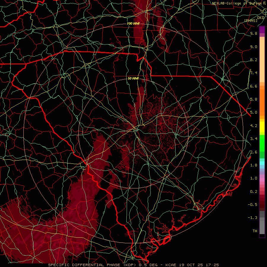Click the 4.2 value on the color scale
Image resolution: width=267 pixels, height=267 pixels.
[254, 126]
